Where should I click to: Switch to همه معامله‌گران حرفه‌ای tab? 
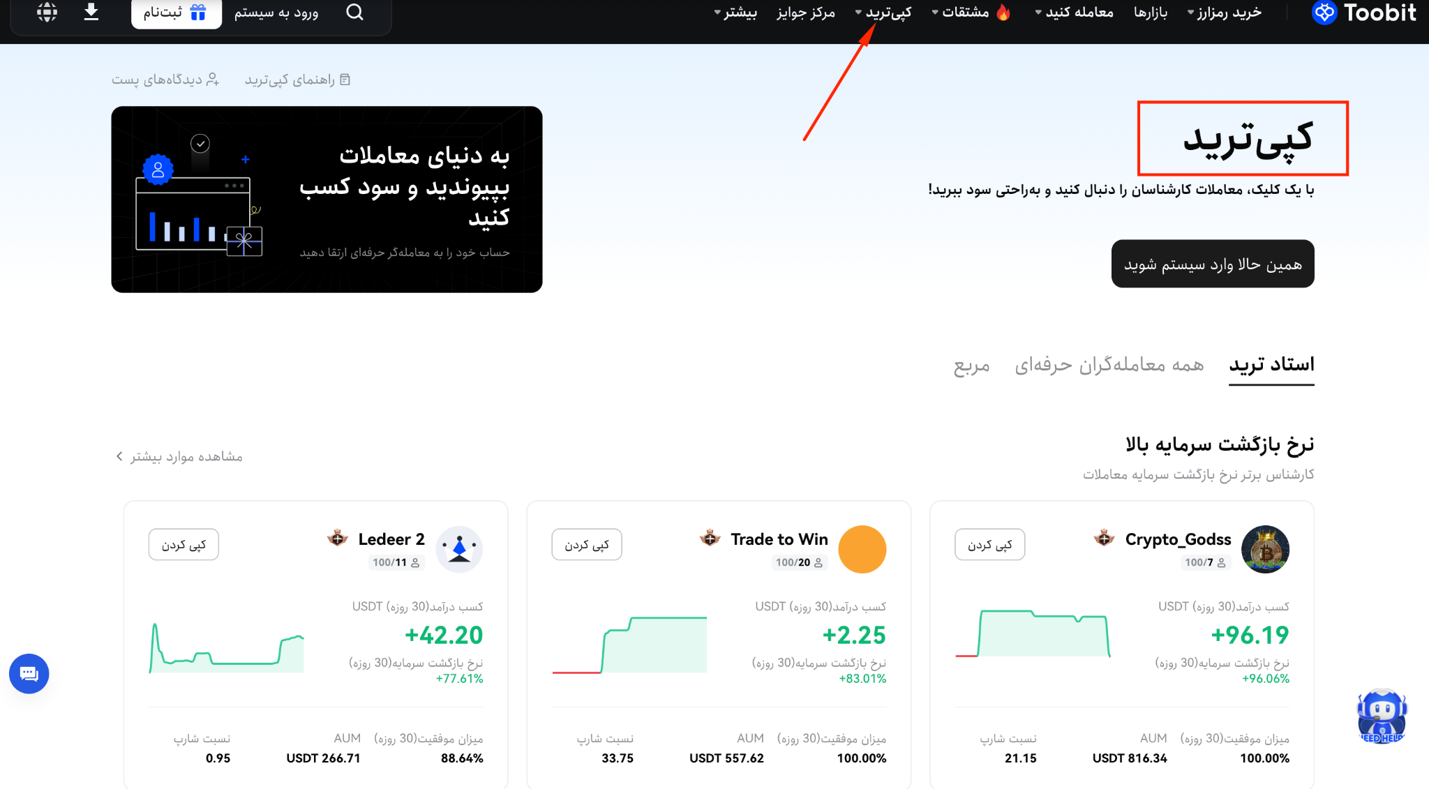pos(1109,364)
